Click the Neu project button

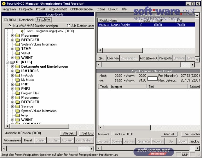[101, 58]
